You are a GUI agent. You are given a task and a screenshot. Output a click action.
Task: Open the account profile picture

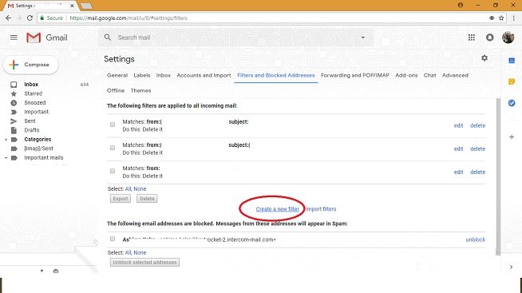[508, 38]
